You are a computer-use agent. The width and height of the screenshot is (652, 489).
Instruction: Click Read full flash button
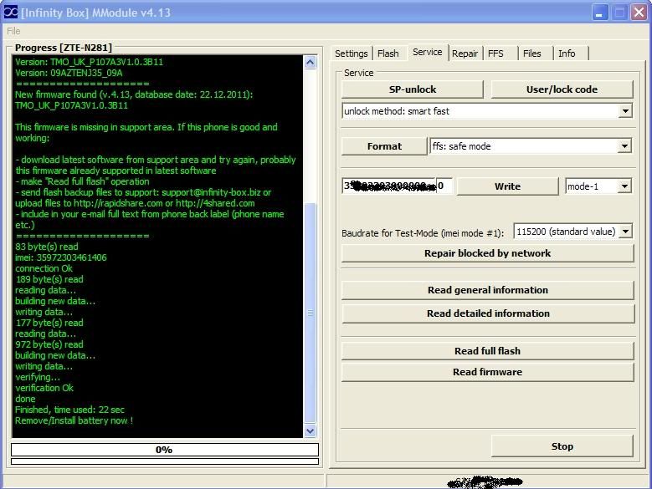click(487, 351)
